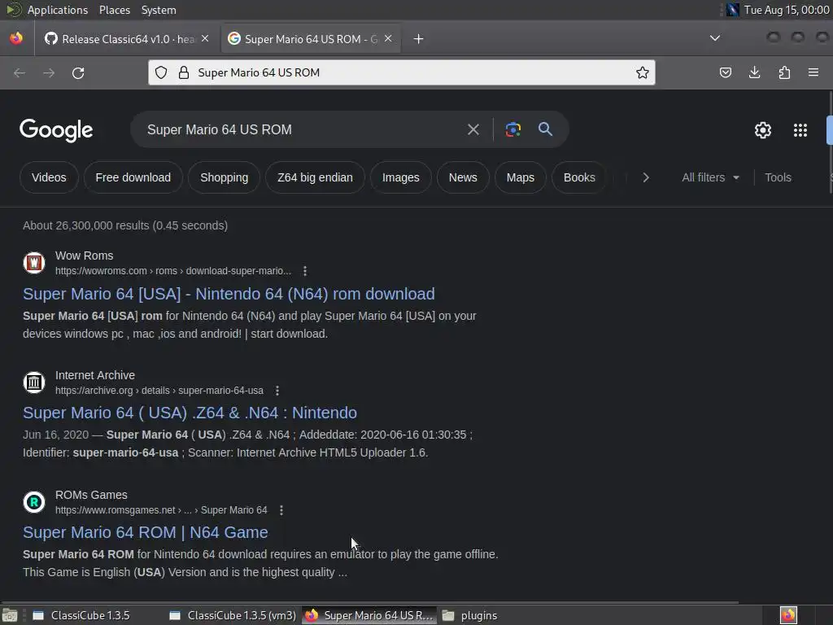The image size is (833, 625).
Task: Go forward with the forward arrow
Action: point(49,72)
